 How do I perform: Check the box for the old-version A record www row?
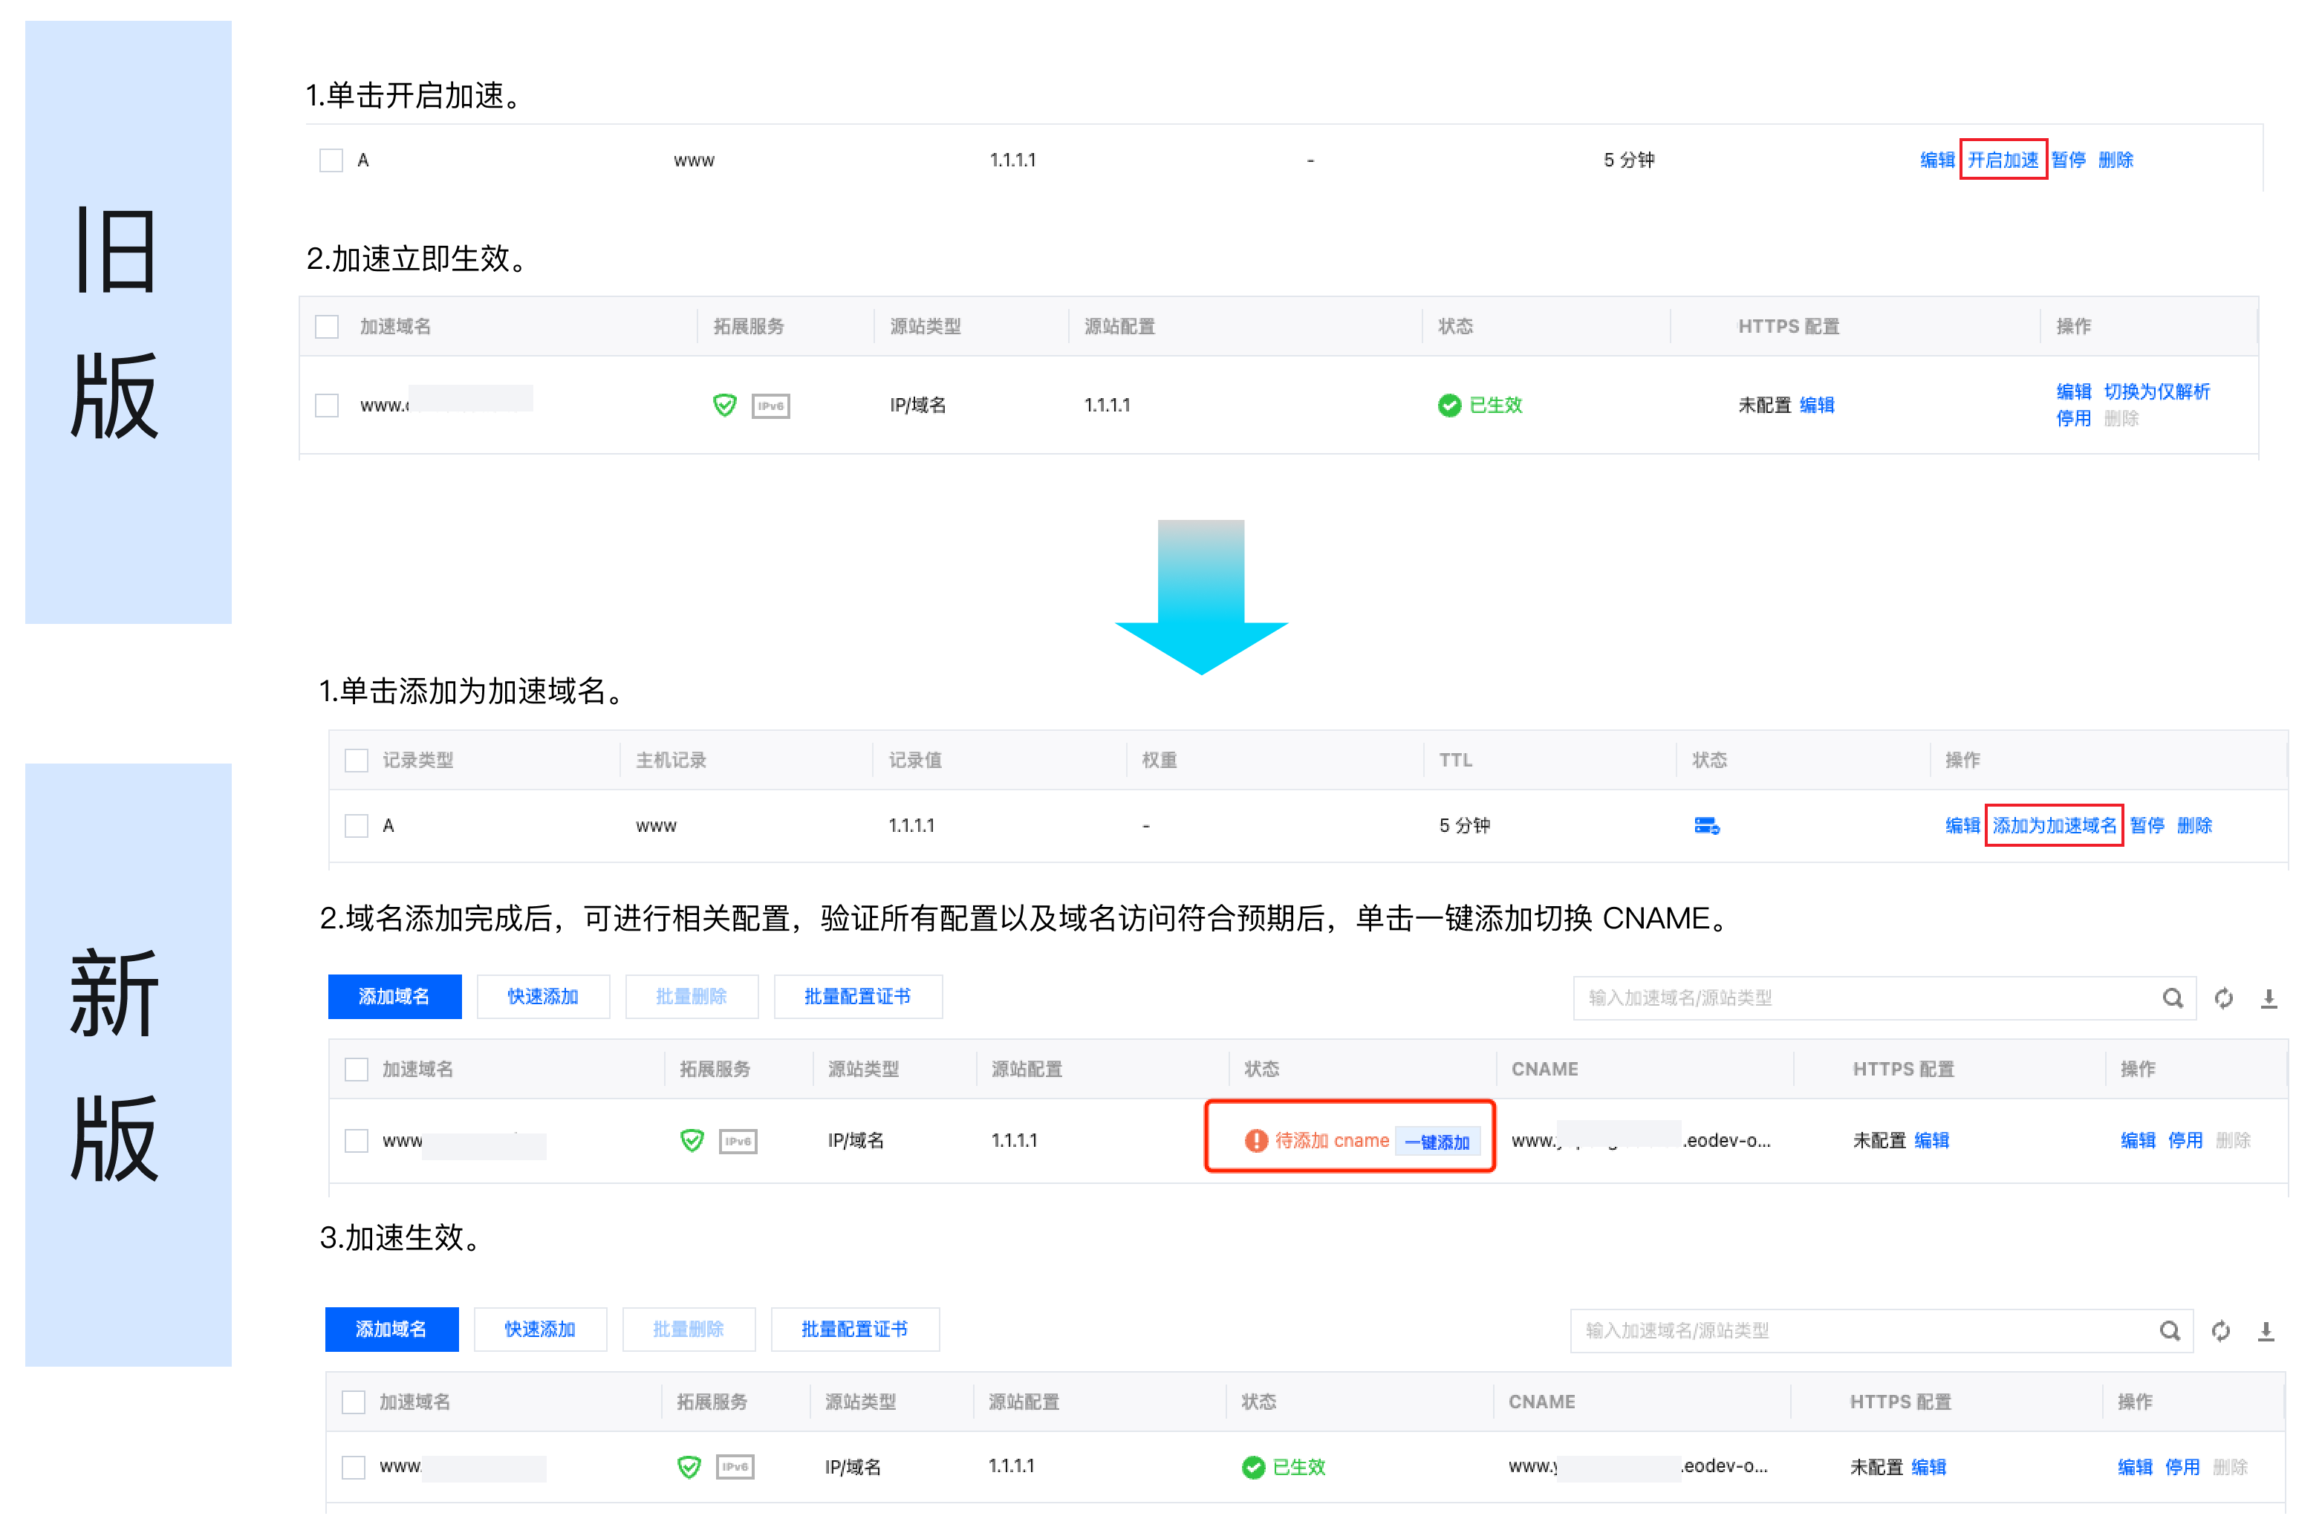click(x=331, y=160)
